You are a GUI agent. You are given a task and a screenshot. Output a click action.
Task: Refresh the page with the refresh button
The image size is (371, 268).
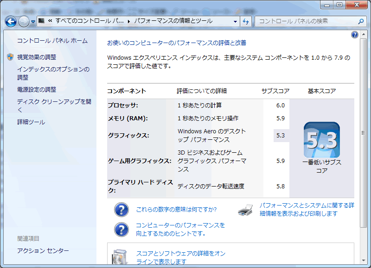tap(246, 21)
